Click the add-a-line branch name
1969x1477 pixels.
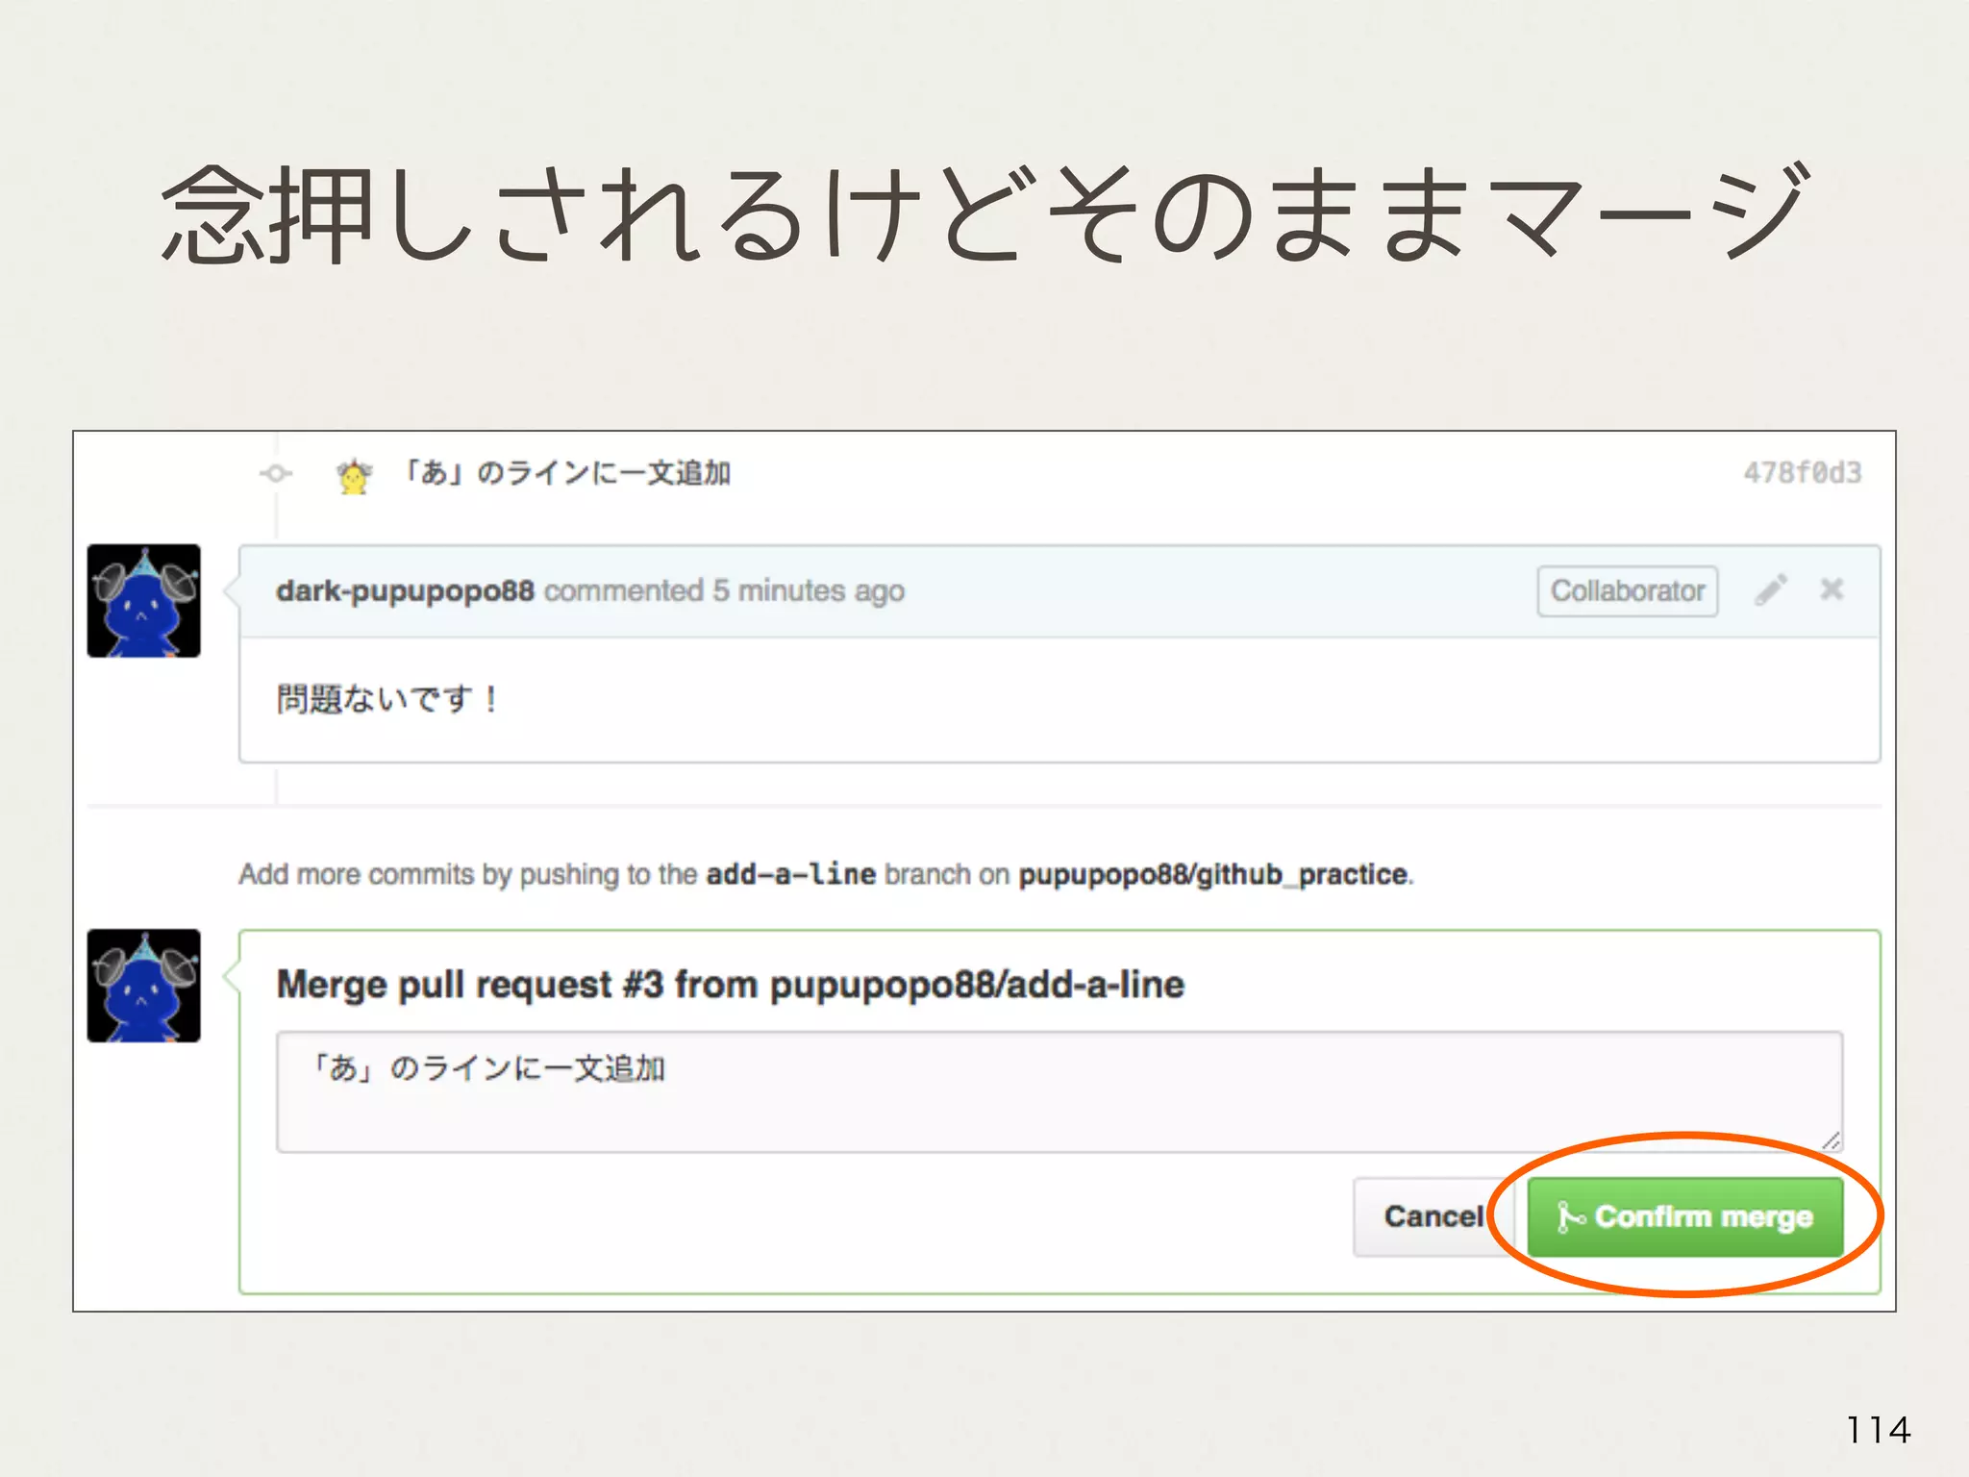[x=790, y=874]
